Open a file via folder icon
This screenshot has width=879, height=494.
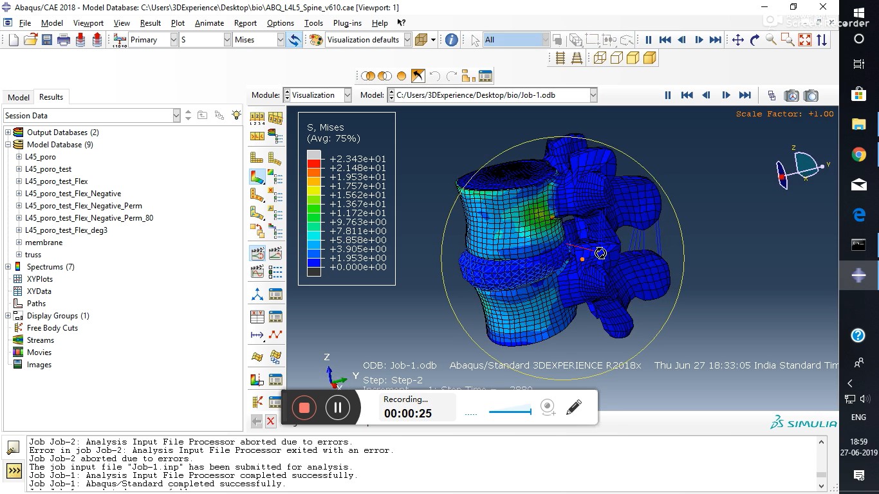pyautogui.click(x=30, y=40)
